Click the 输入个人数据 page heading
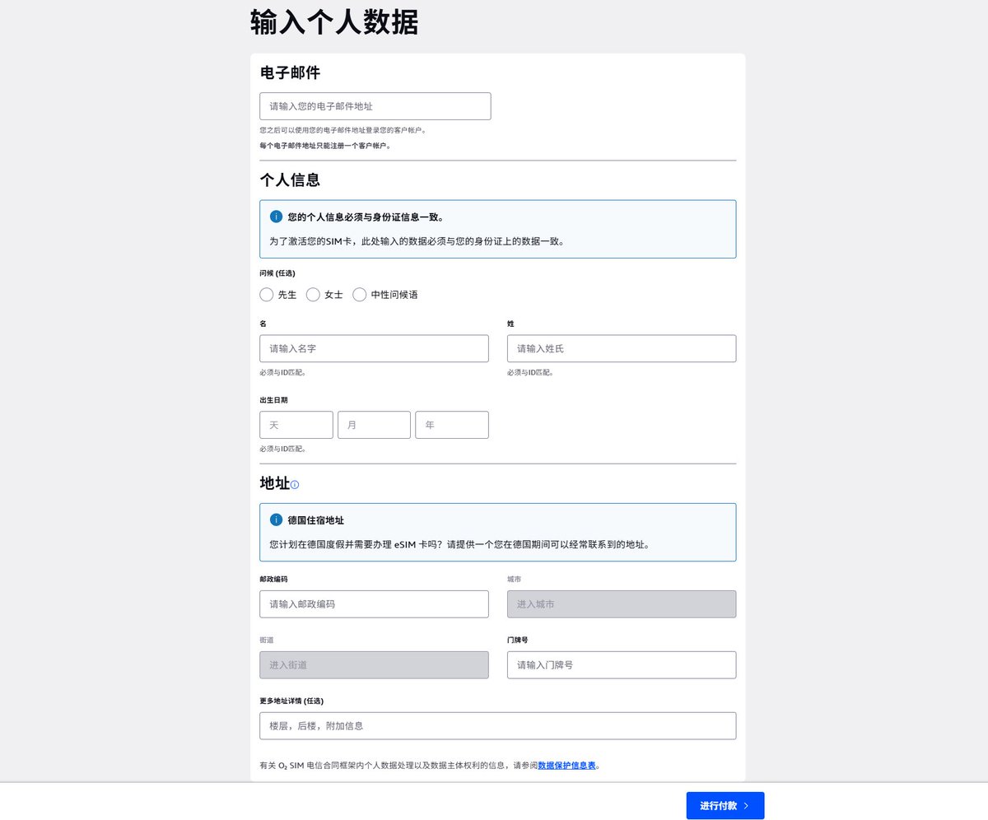The width and height of the screenshot is (988, 820). coord(334,23)
